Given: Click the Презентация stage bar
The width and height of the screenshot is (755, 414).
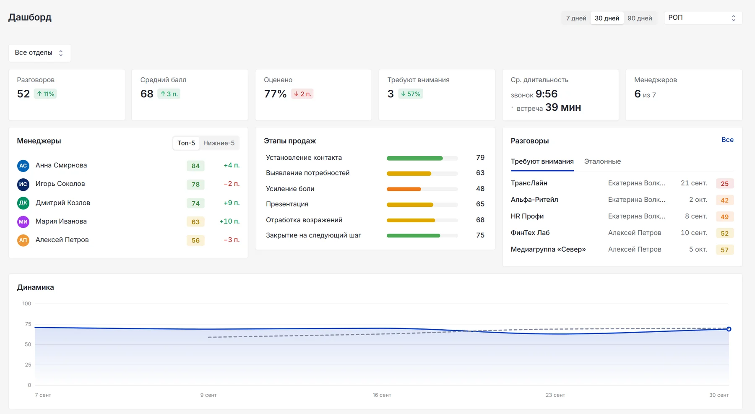Looking at the screenshot, I should point(422,205).
